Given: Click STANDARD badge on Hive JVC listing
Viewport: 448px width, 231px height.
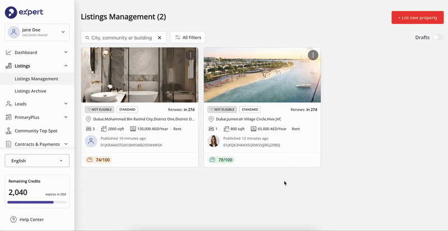Looking at the screenshot, I should (250, 110).
